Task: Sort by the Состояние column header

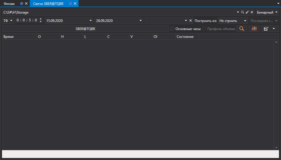Action: click(x=187, y=37)
